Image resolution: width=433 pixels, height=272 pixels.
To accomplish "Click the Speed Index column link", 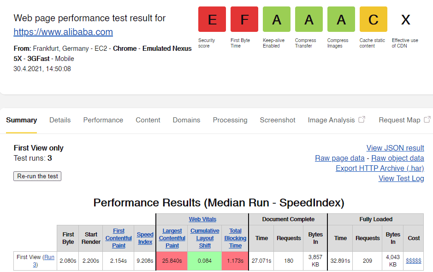I will click(x=145, y=238).
